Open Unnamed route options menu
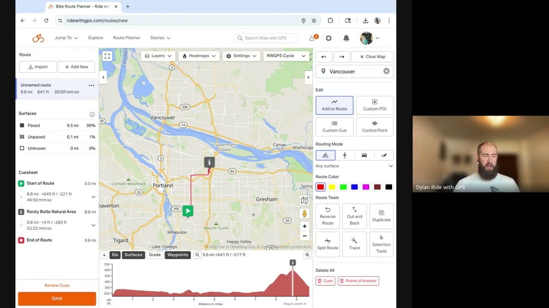Image resolution: width=549 pixels, height=308 pixels. point(91,86)
